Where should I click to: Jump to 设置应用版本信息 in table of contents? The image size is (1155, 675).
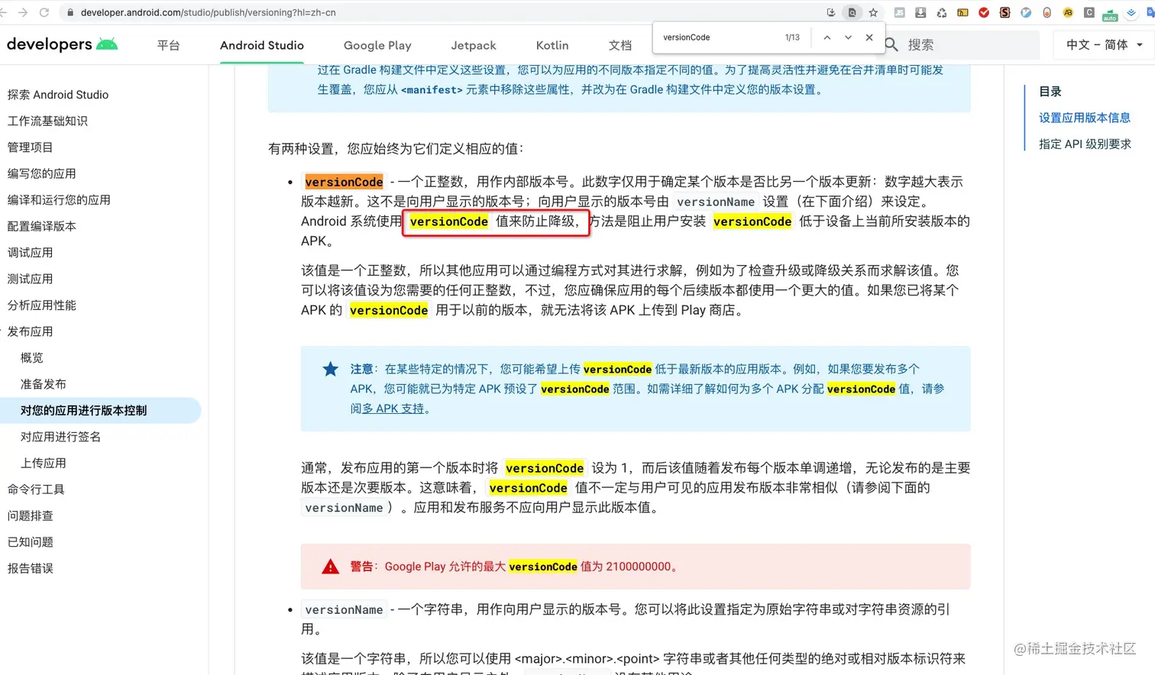1084,118
